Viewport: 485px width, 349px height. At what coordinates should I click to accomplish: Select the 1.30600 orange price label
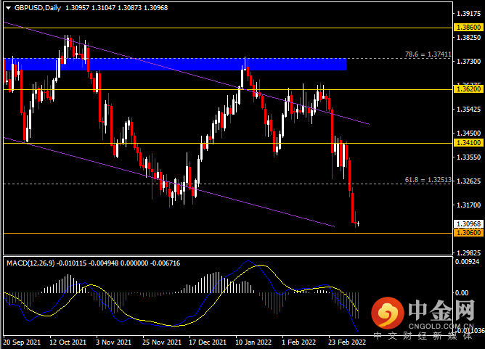click(x=468, y=232)
